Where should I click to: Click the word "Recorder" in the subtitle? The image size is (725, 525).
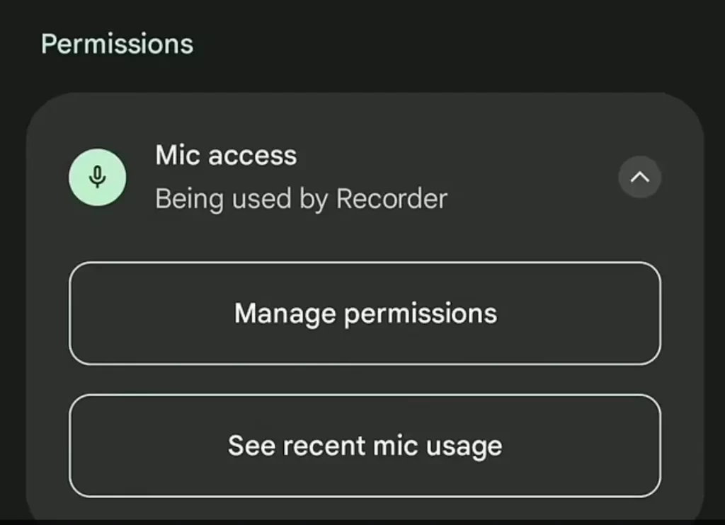tap(392, 199)
